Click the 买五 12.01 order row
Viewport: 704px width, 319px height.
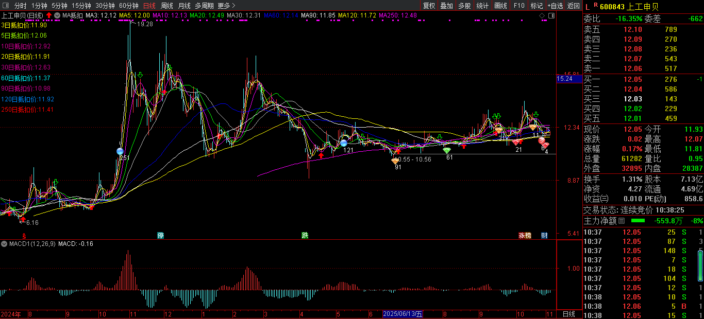[643, 118]
